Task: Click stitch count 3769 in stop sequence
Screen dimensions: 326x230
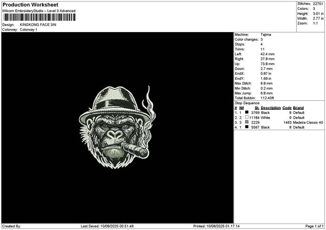Action: [x=255, y=113]
